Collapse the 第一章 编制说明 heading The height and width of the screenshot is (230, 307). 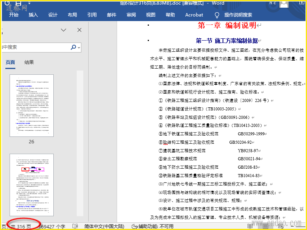(149, 26)
